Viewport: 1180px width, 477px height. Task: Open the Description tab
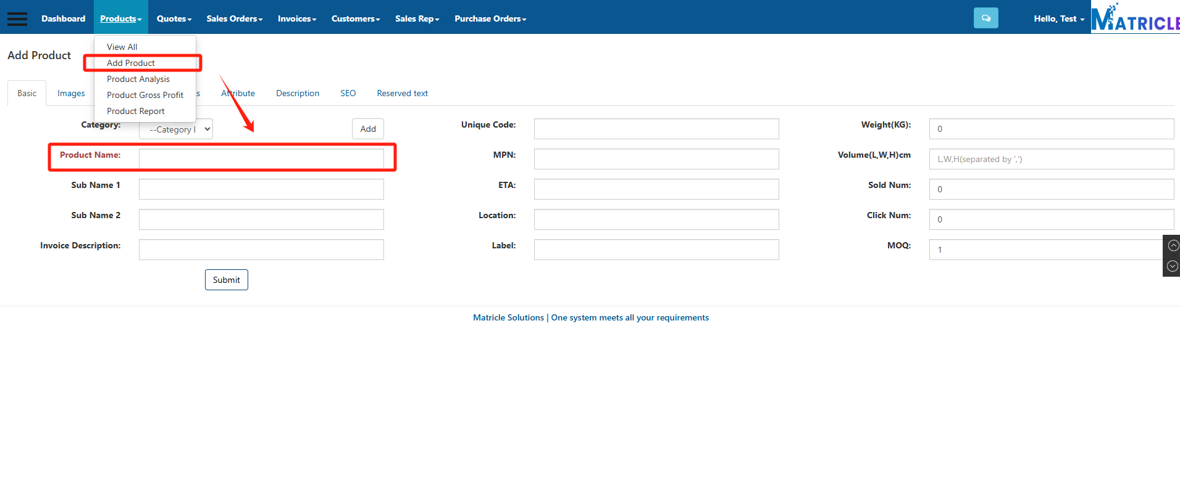(298, 93)
